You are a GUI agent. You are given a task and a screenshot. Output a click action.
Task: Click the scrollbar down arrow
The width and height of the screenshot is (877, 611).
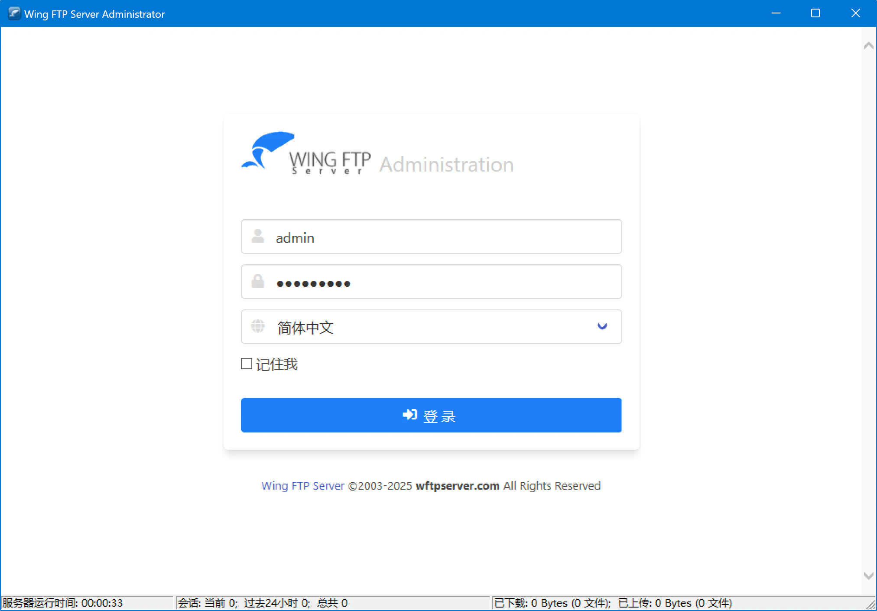(x=868, y=576)
